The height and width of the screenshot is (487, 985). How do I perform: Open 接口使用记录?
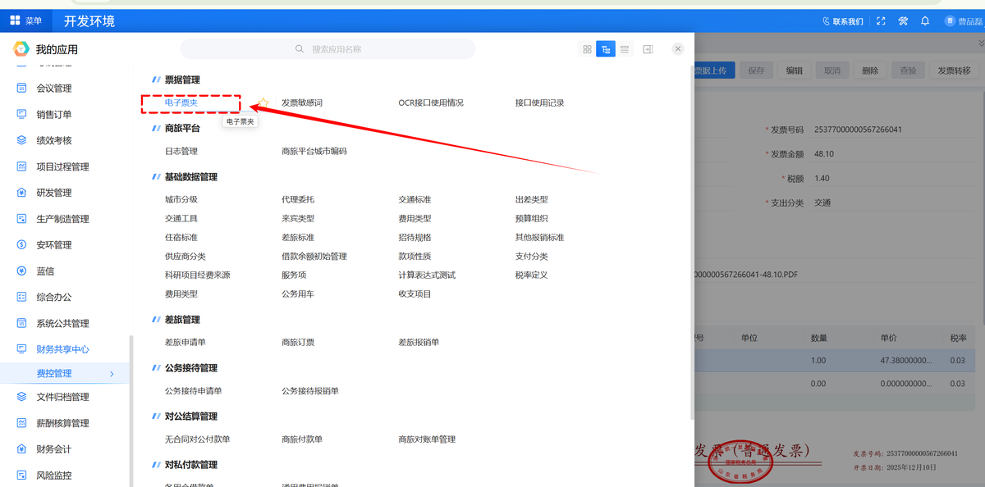coord(540,102)
